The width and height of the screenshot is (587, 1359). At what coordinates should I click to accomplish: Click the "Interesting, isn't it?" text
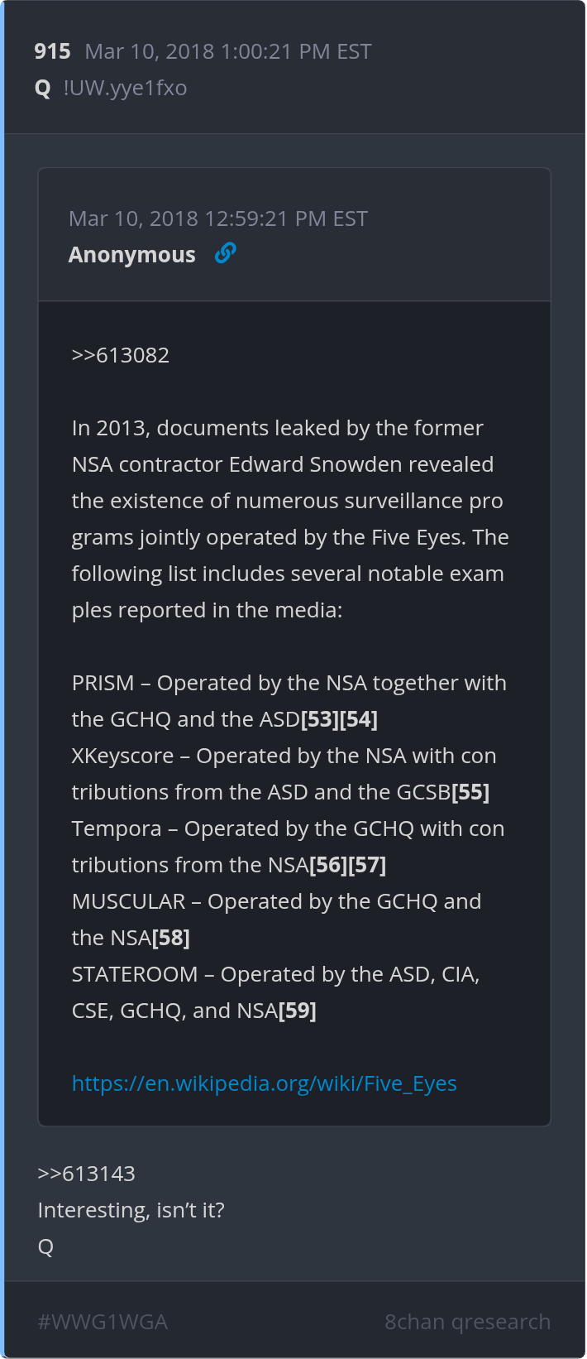pos(131,1210)
